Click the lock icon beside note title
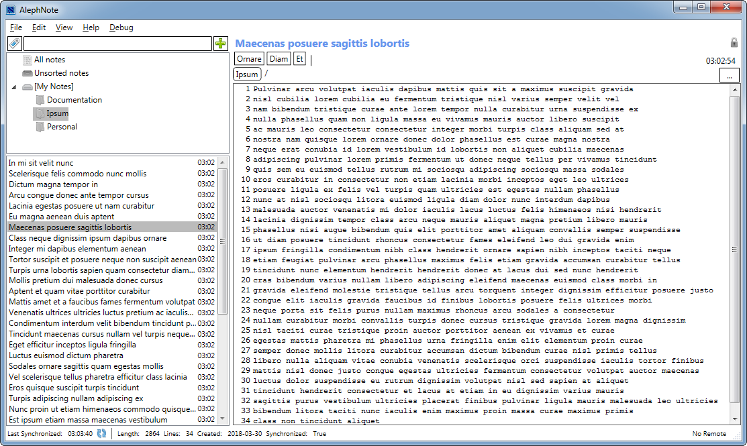Viewport: 747px width, 446px height. [734, 42]
